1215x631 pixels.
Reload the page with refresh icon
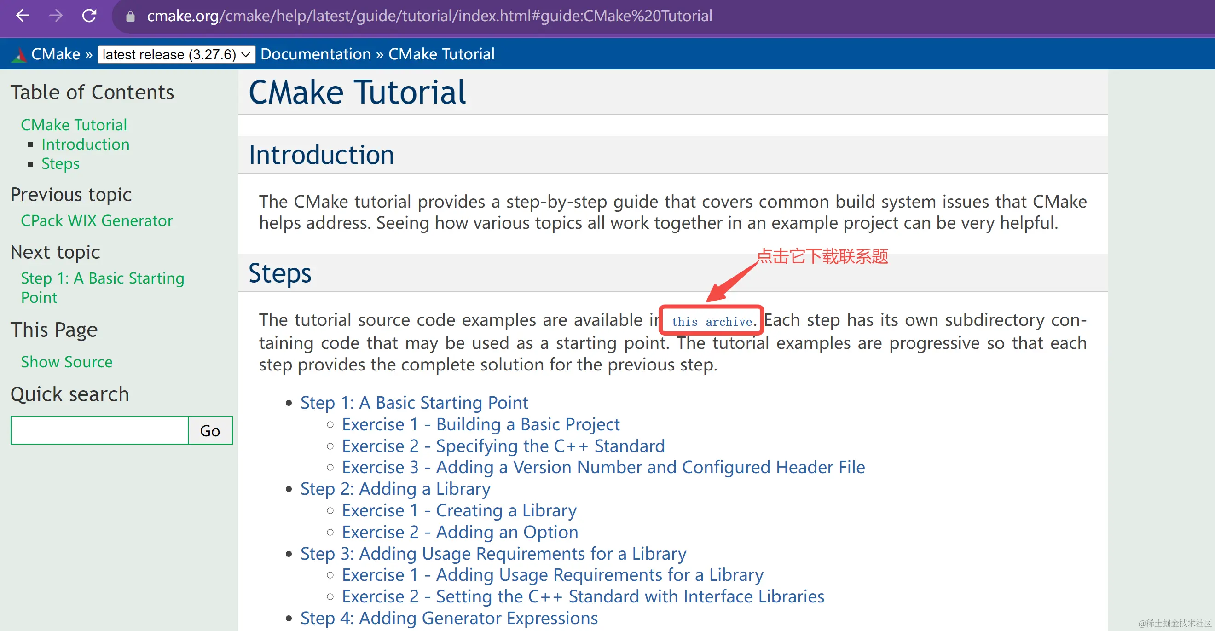click(89, 16)
